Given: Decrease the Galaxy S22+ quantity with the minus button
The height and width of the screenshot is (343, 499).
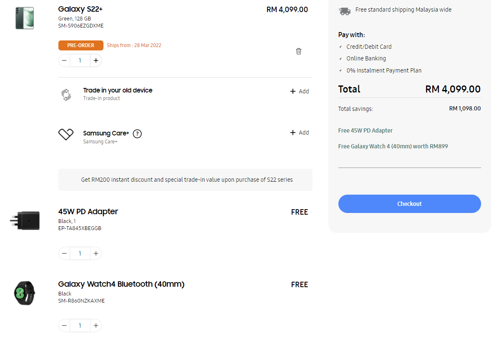Looking at the screenshot, I should click(64, 60).
